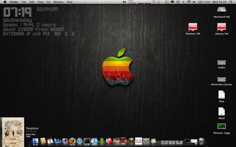Select the University Classes desktop folder

pyautogui.click(x=222, y=81)
